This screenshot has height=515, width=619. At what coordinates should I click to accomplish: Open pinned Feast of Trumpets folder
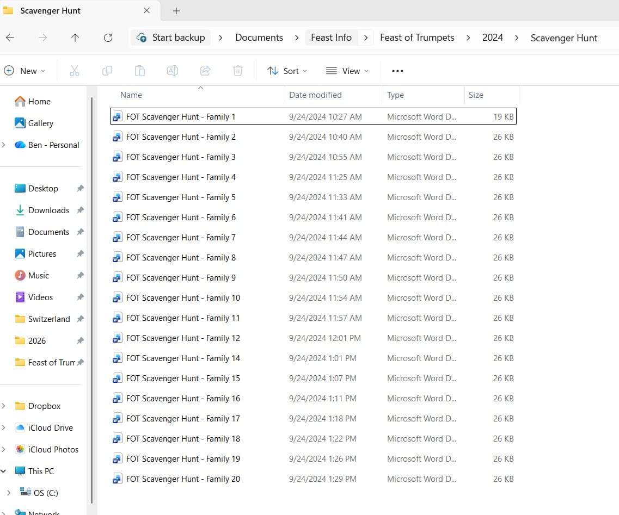point(45,362)
